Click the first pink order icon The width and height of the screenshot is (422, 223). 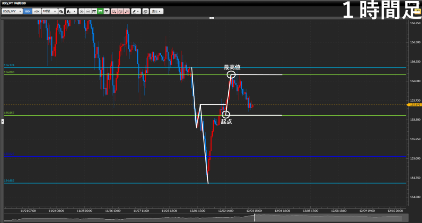114,11
